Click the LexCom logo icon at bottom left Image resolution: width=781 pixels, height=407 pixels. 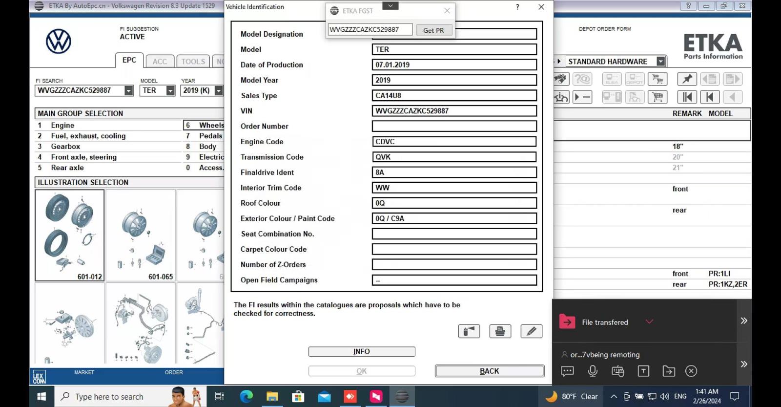[39, 377]
